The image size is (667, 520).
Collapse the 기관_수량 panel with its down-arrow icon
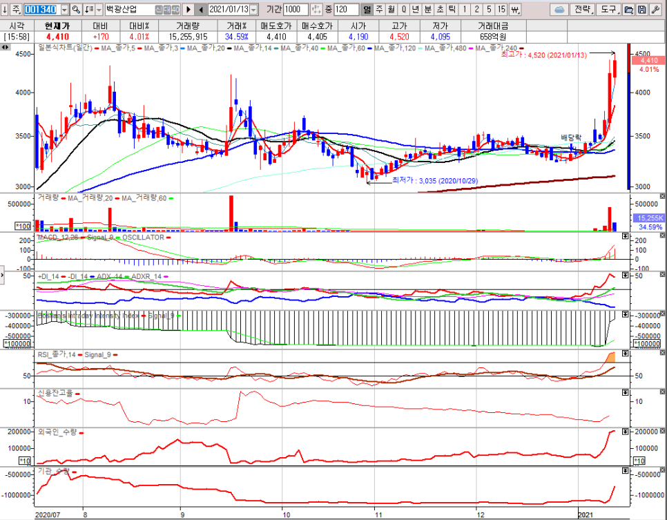(626, 471)
